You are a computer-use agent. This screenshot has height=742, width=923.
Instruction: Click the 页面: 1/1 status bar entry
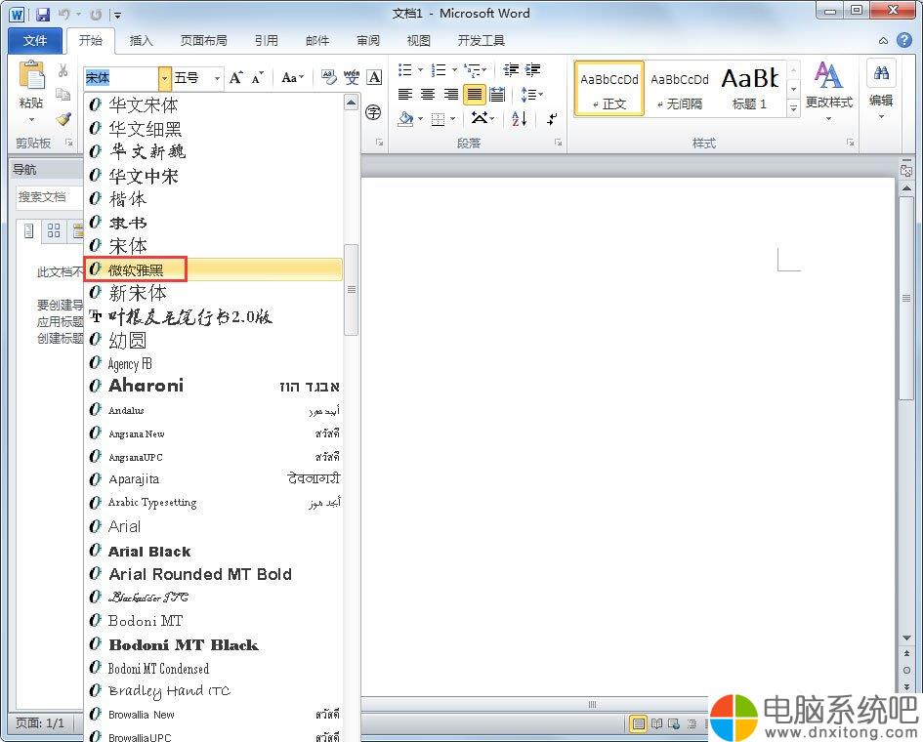(39, 722)
